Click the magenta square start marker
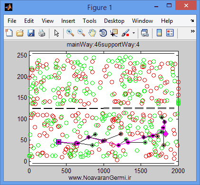Screen dimensions: 200x185 (59, 142)
